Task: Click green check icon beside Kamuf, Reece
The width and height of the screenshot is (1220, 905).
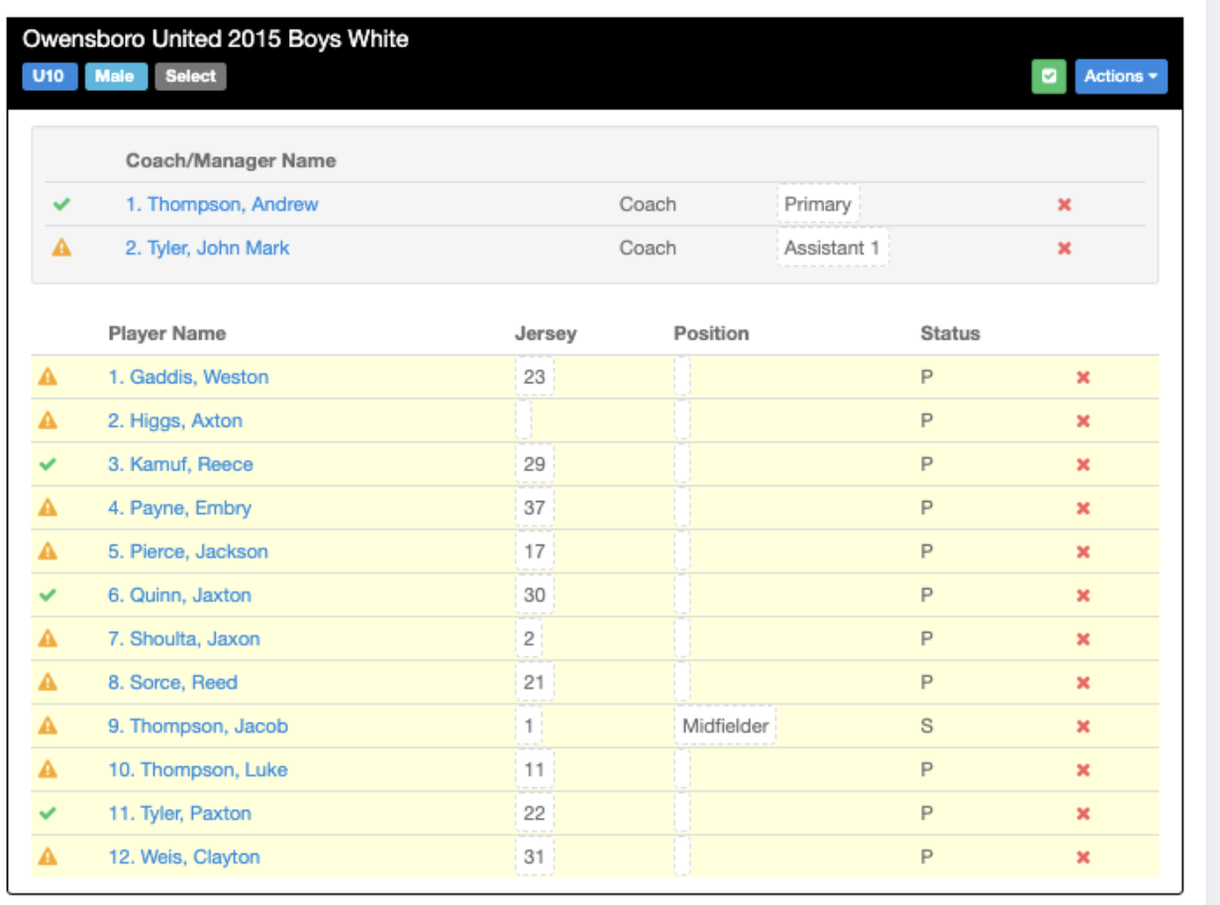Action: tap(48, 464)
